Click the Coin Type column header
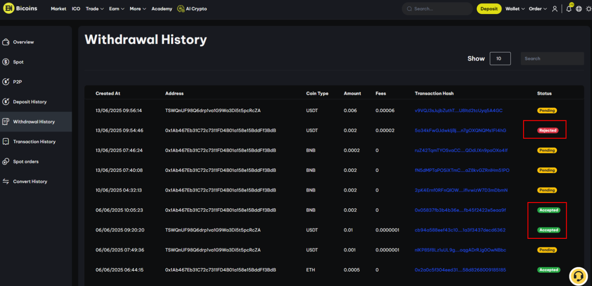592x286 pixels. tap(317, 94)
